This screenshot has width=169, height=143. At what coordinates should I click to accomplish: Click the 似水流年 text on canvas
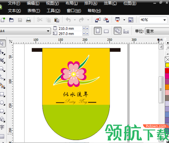(x=76, y=94)
